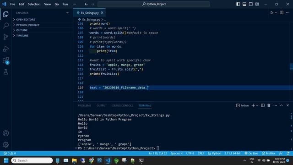Image resolution: width=293 pixels, height=165 pixels.
Task: Change encoding via UTF-8 status
Action: (190, 153)
